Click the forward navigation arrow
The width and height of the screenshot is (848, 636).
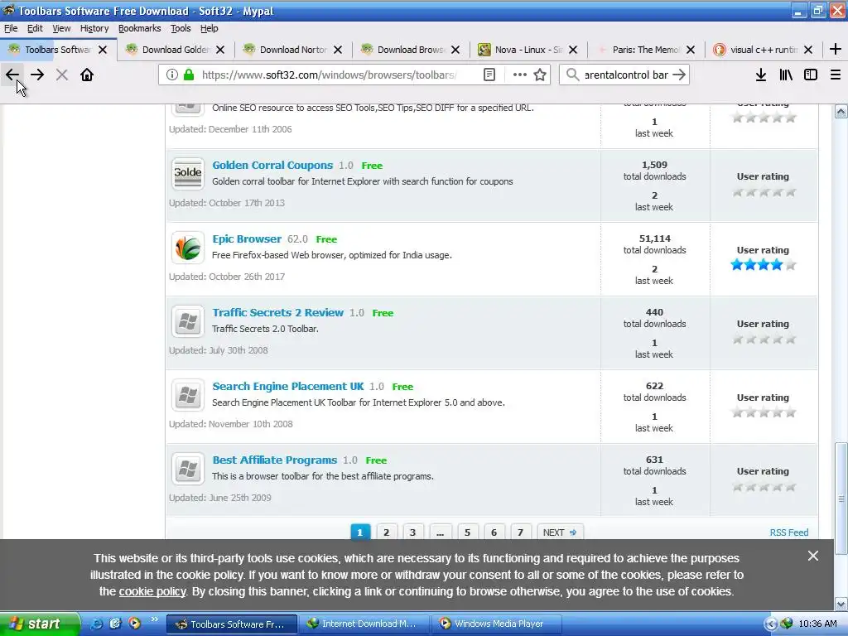coord(37,75)
